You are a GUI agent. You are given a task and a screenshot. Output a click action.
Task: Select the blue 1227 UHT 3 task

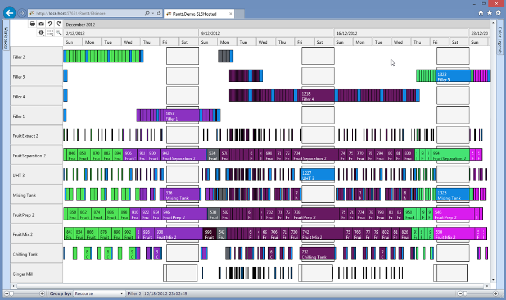click(317, 175)
